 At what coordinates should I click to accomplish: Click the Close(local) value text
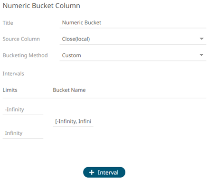coord(76,39)
